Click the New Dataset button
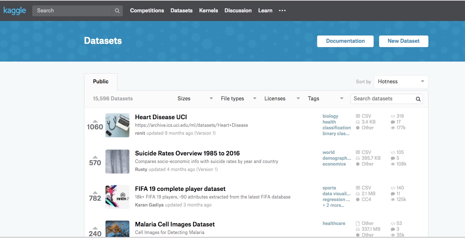The width and height of the screenshot is (465, 238). coord(403,41)
